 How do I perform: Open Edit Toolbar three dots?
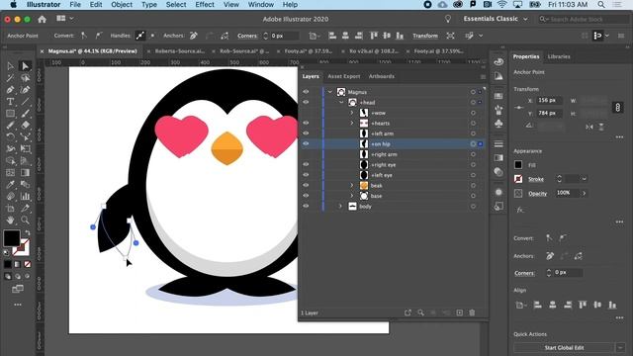(18, 305)
